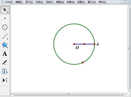This screenshot has height=97, width=131.
Task: Expand the Straightedge tool flyout triangle
Action: 8,39
